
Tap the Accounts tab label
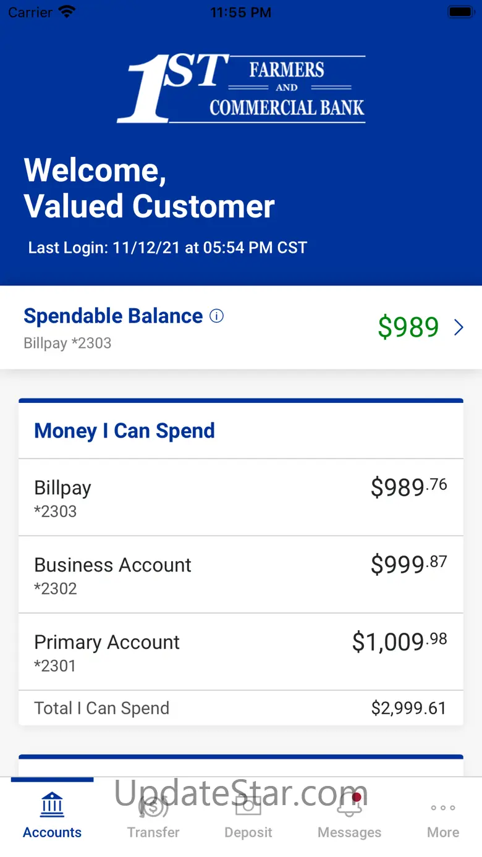(x=53, y=832)
